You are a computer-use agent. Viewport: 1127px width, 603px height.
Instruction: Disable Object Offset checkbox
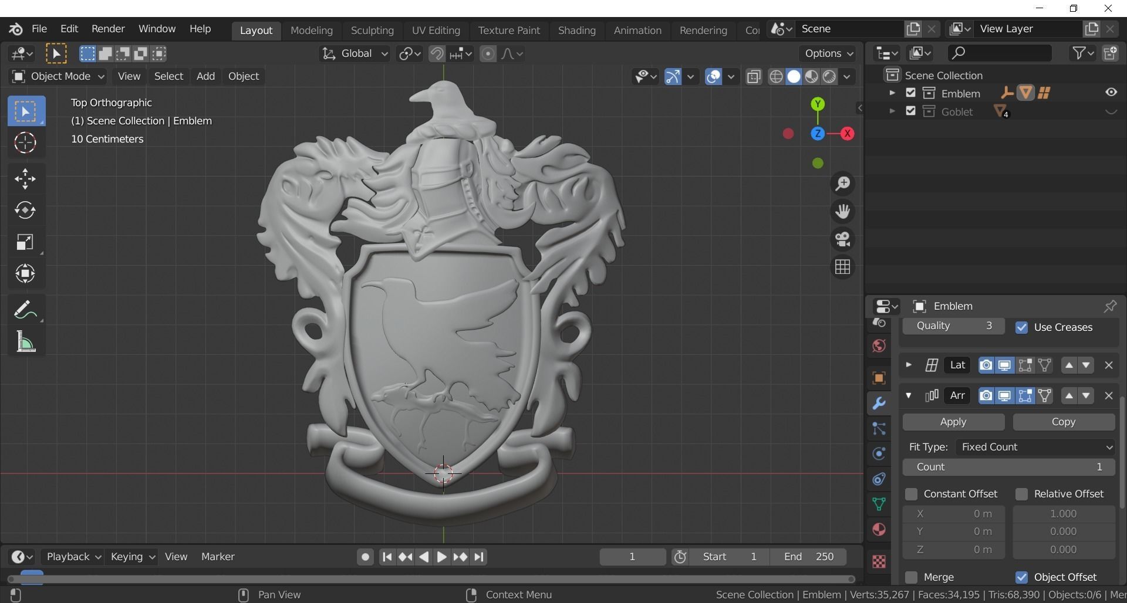pos(1021,577)
